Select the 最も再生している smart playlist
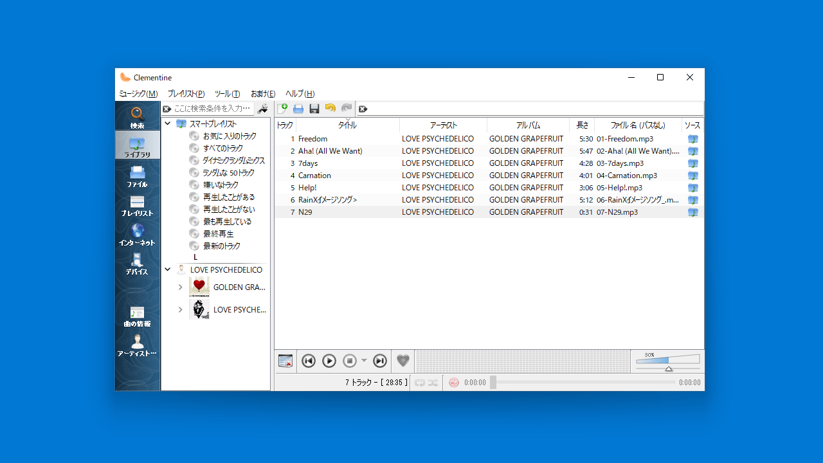The image size is (823, 463). [227, 222]
